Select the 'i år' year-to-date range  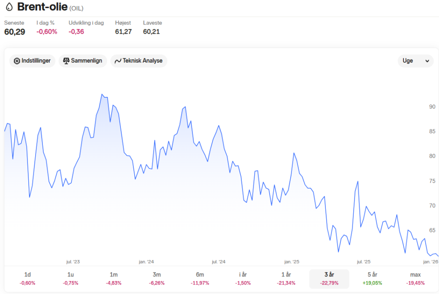pyautogui.click(x=243, y=279)
